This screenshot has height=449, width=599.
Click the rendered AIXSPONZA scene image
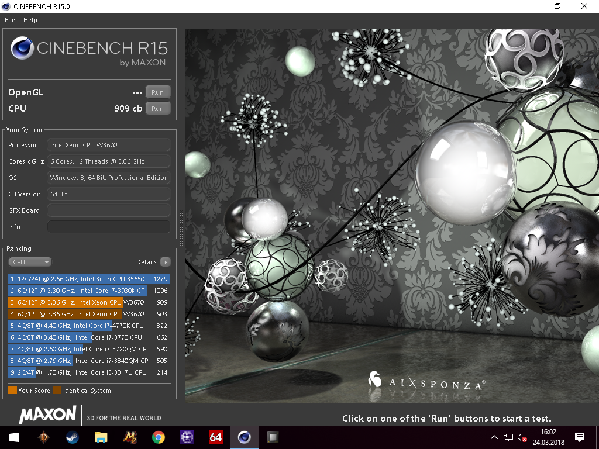[x=392, y=216]
